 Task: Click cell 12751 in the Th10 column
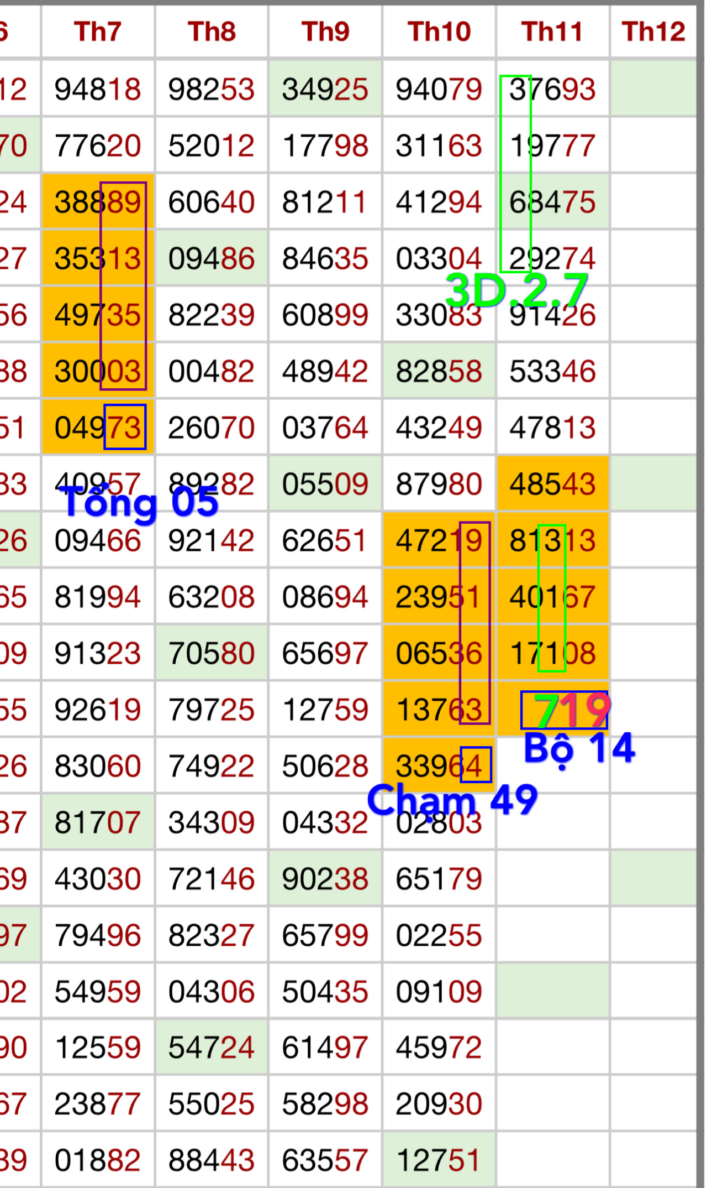click(439, 1160)
